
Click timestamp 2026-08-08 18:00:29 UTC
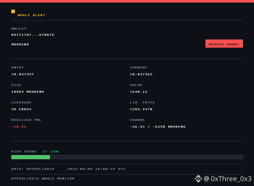tap(96, 169)
